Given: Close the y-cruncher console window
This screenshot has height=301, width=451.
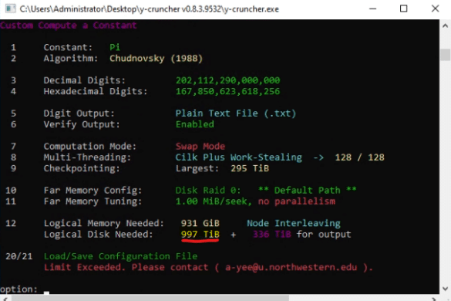Looking at the screenshot, I should tap(435, 8).
